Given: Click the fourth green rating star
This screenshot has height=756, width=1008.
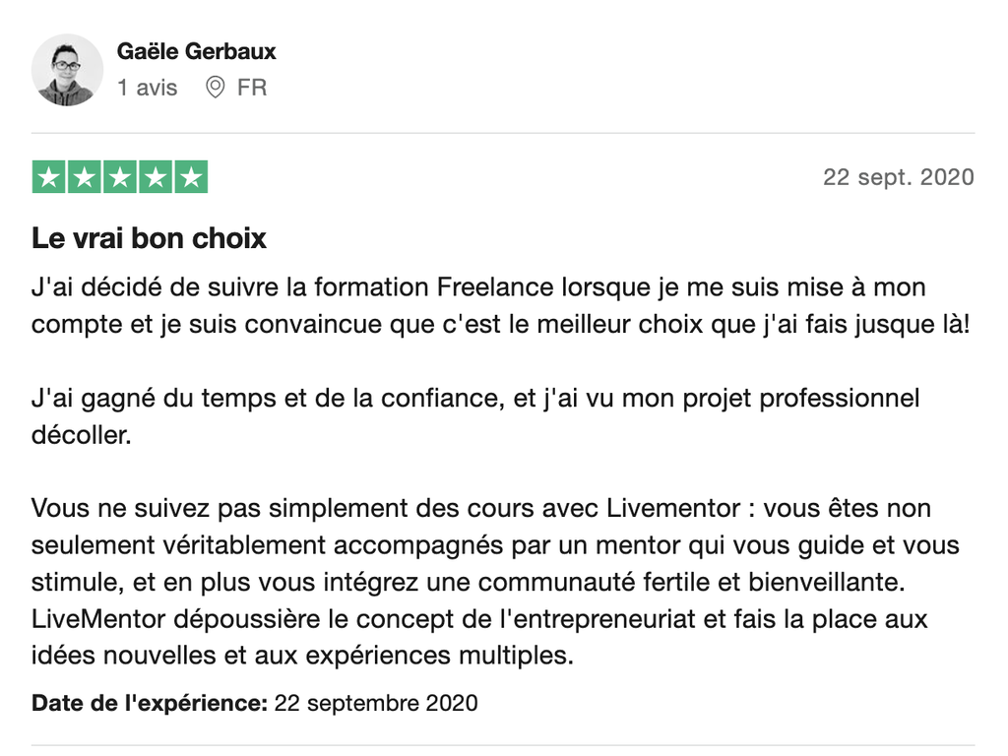Looking at the screenshot, I should (155, 177).
